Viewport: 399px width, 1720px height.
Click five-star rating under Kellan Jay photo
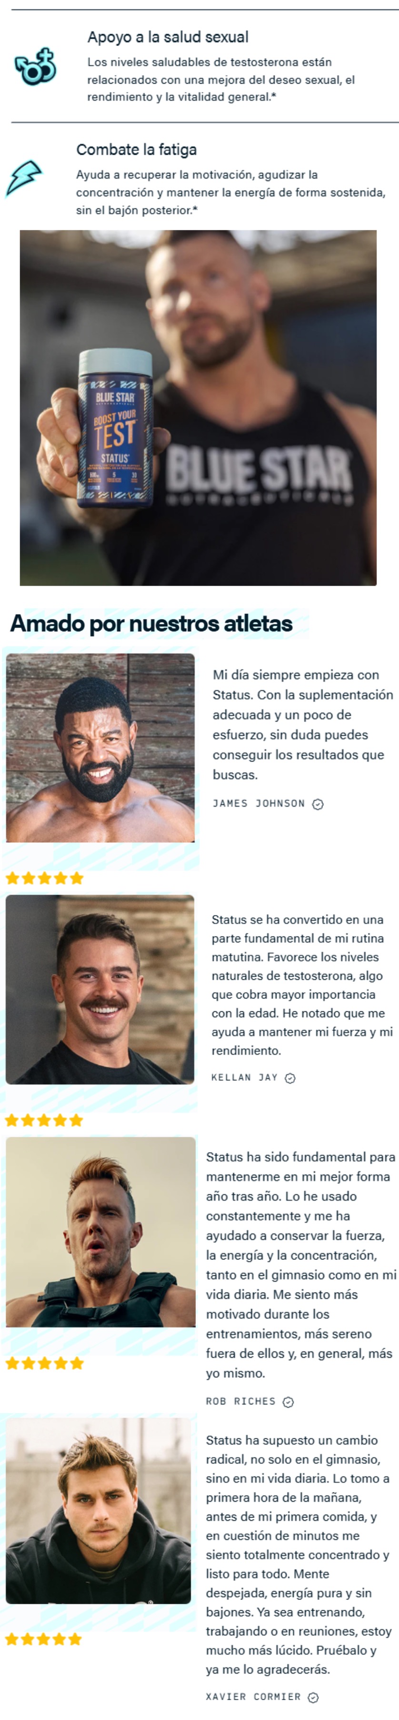click(x=44, y=1120)
